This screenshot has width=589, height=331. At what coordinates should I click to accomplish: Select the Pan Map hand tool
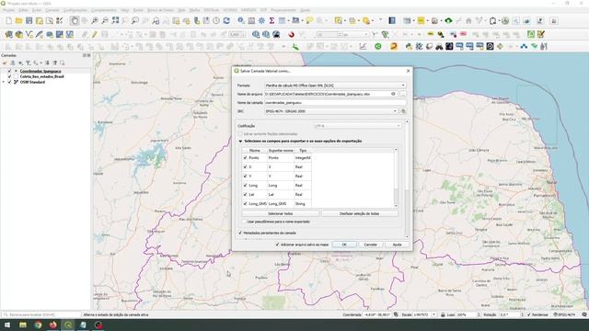(74, 21)
